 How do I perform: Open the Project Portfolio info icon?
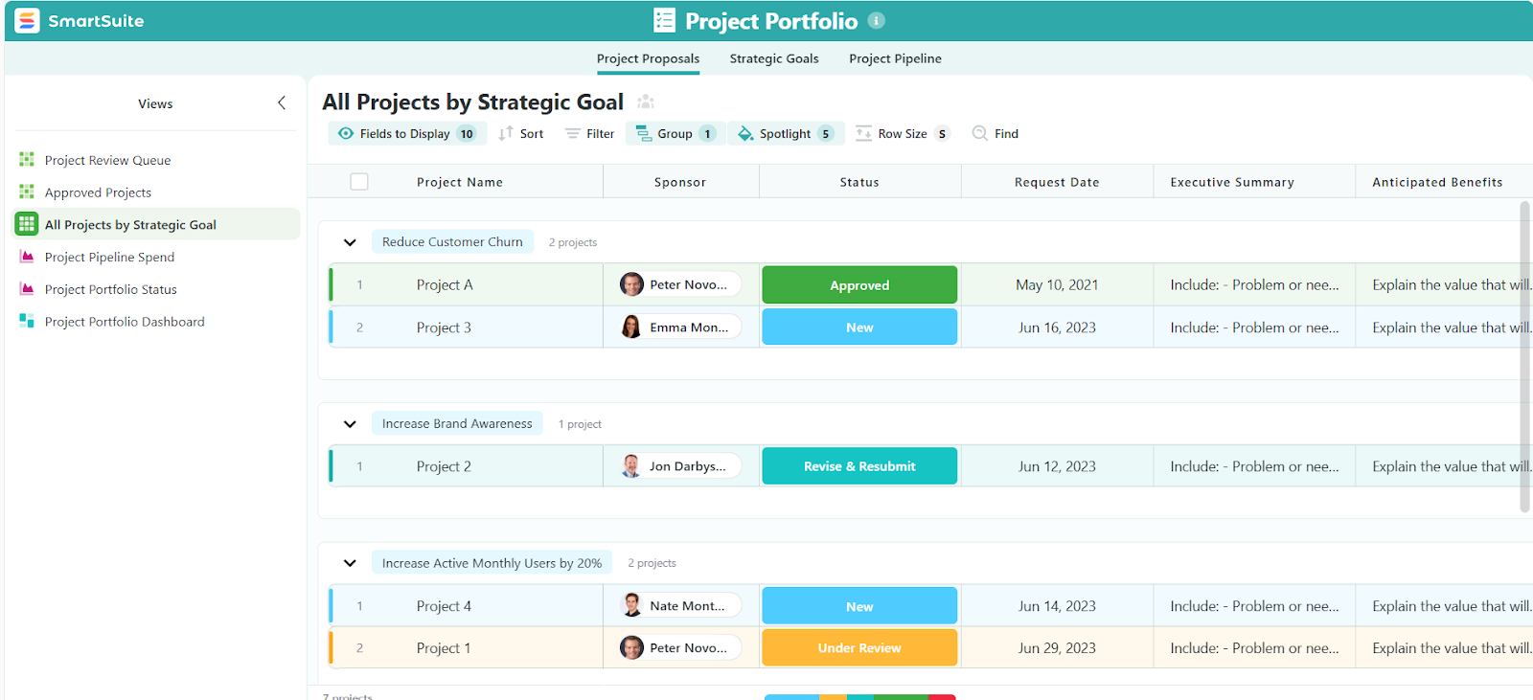[876, 20]
